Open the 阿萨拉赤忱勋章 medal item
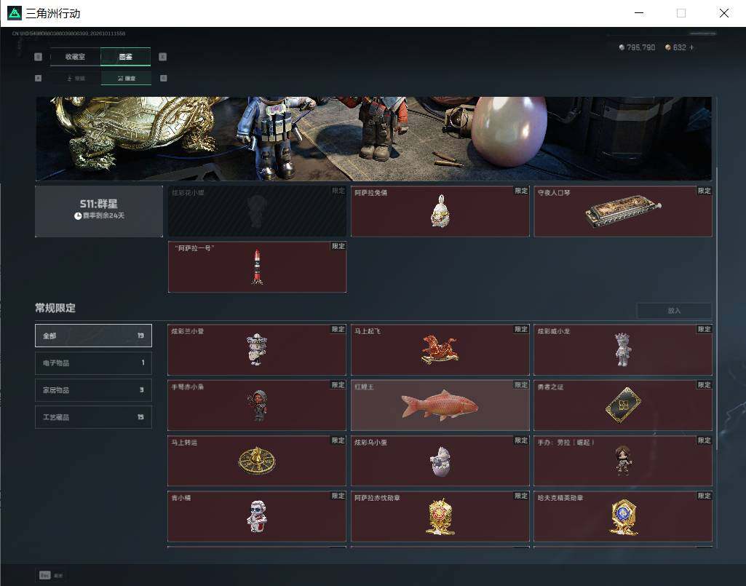 point(440,516)
